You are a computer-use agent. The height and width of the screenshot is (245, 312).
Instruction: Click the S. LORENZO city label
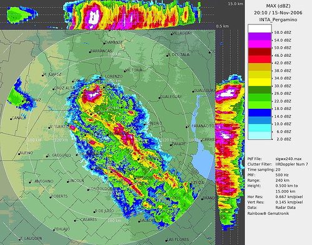112,76
